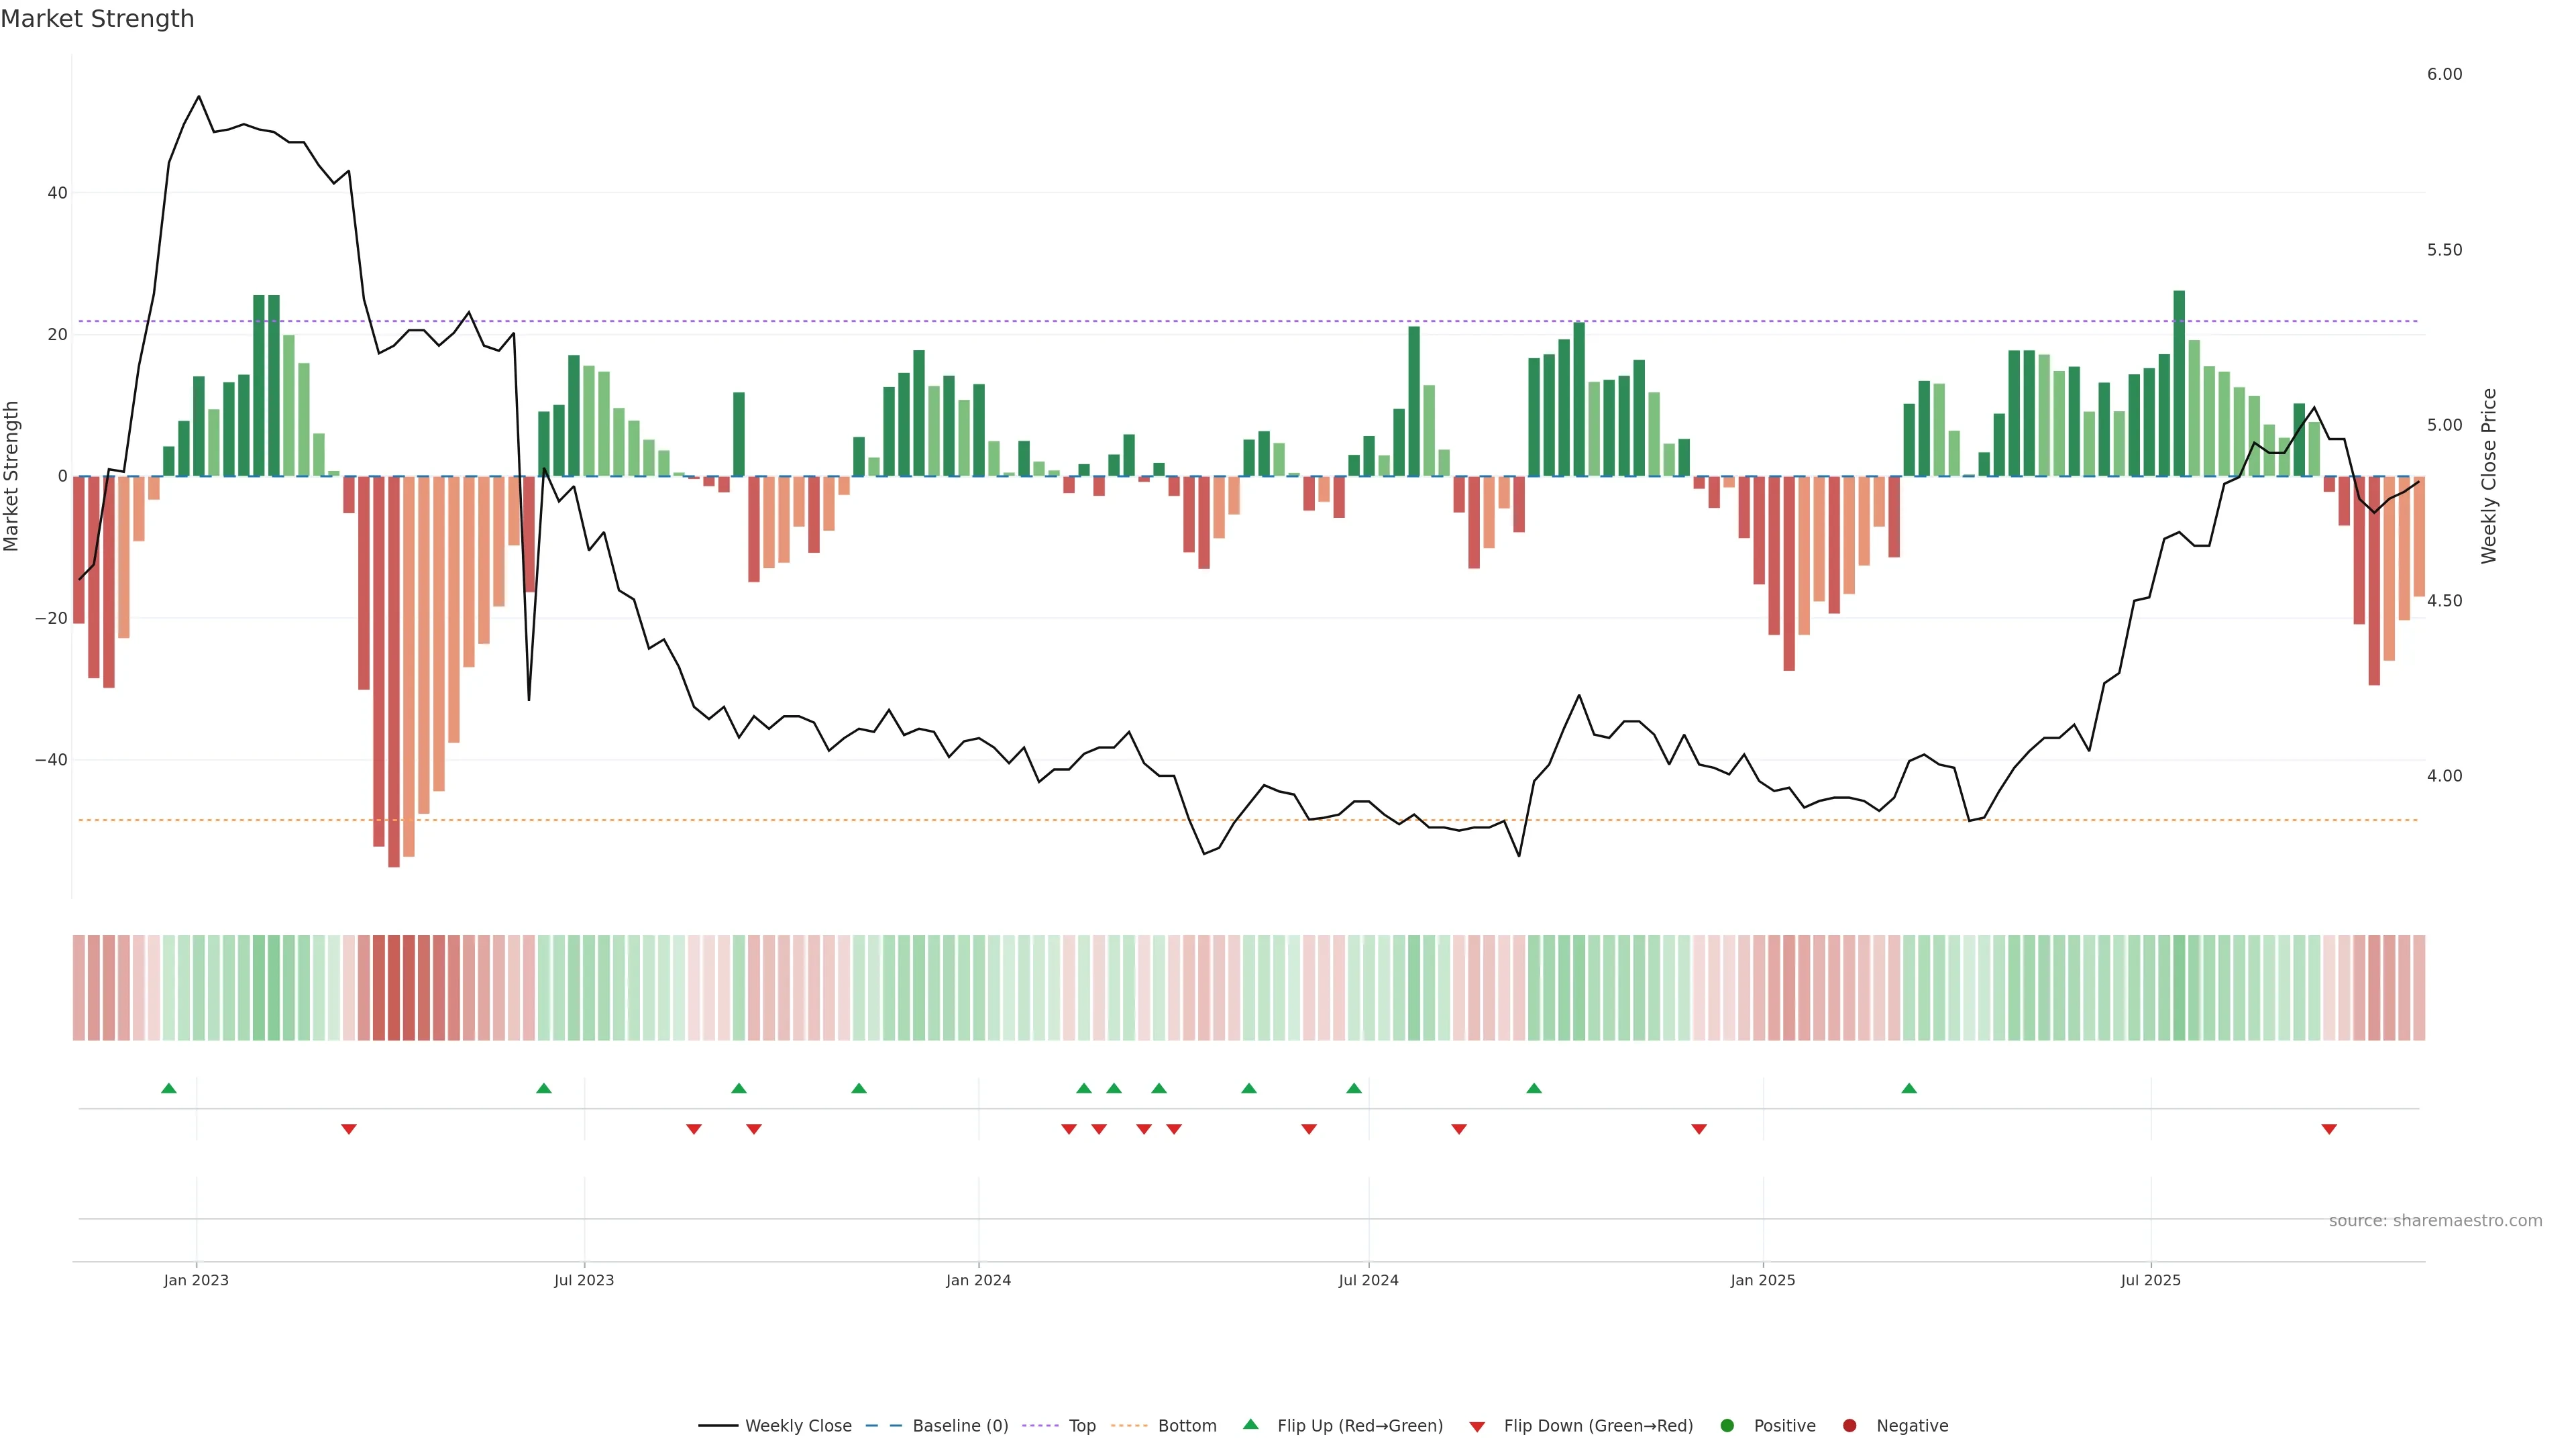This screenshot has height=1449, width=2576.
Task: Click the Jul 2024 x-axis label
Action: 1368,1280
